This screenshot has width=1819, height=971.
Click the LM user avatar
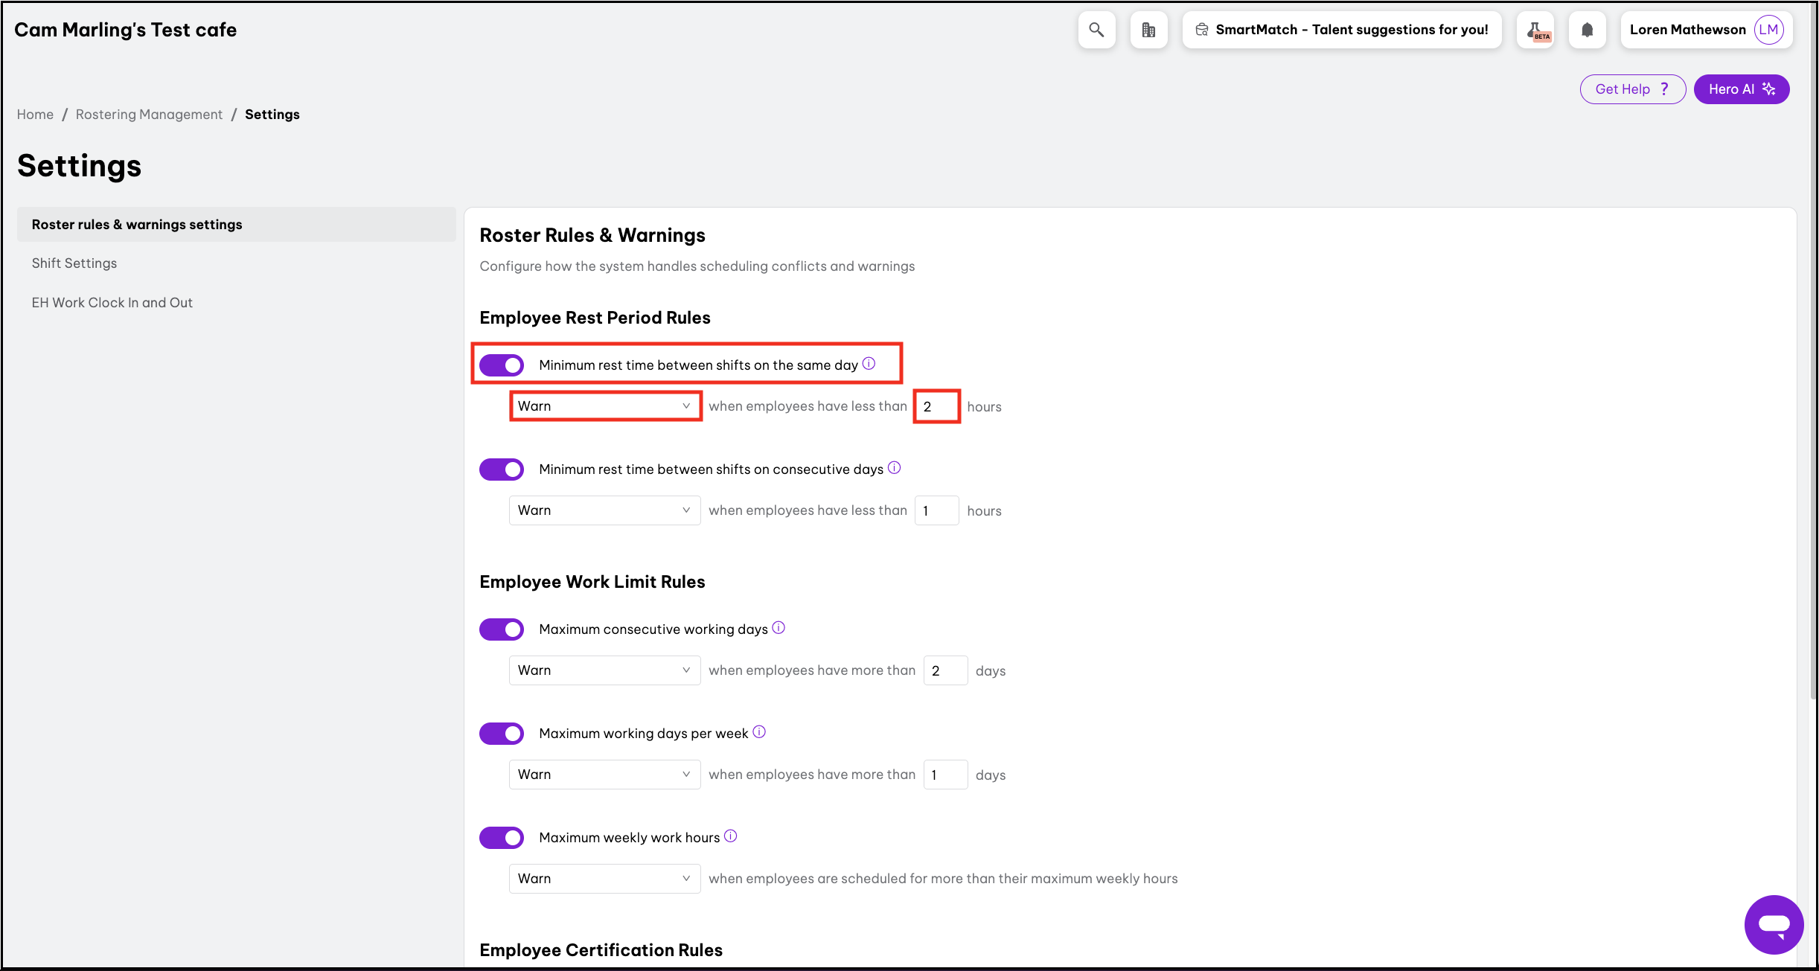(1768, 30)
